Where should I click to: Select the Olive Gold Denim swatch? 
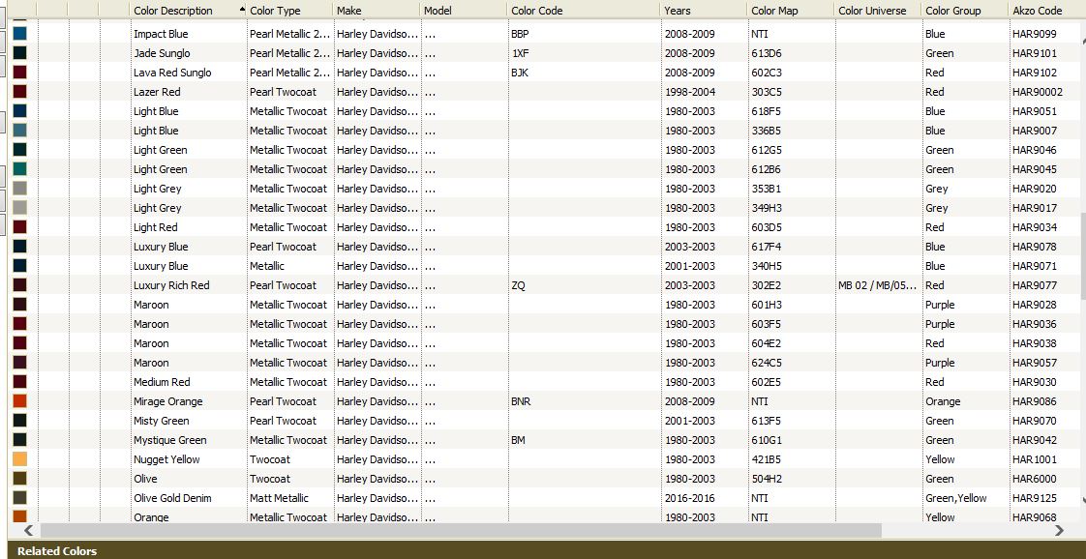pyautogui.click(x=19, y=498)
